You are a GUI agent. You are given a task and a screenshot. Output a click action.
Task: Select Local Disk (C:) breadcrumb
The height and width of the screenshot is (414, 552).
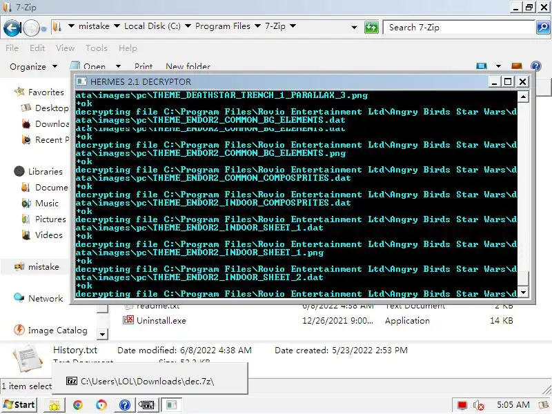pyautogui.click(x=152, y=26)
